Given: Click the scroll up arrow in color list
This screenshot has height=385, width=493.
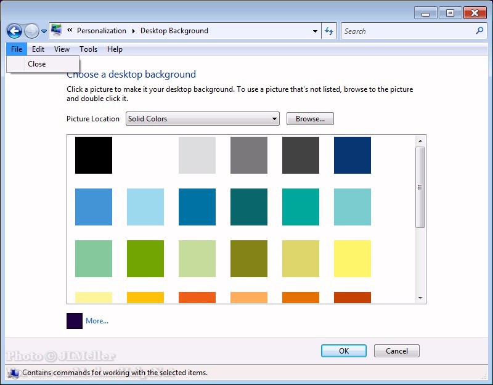Looking at the screenshot, I should 420,141.
